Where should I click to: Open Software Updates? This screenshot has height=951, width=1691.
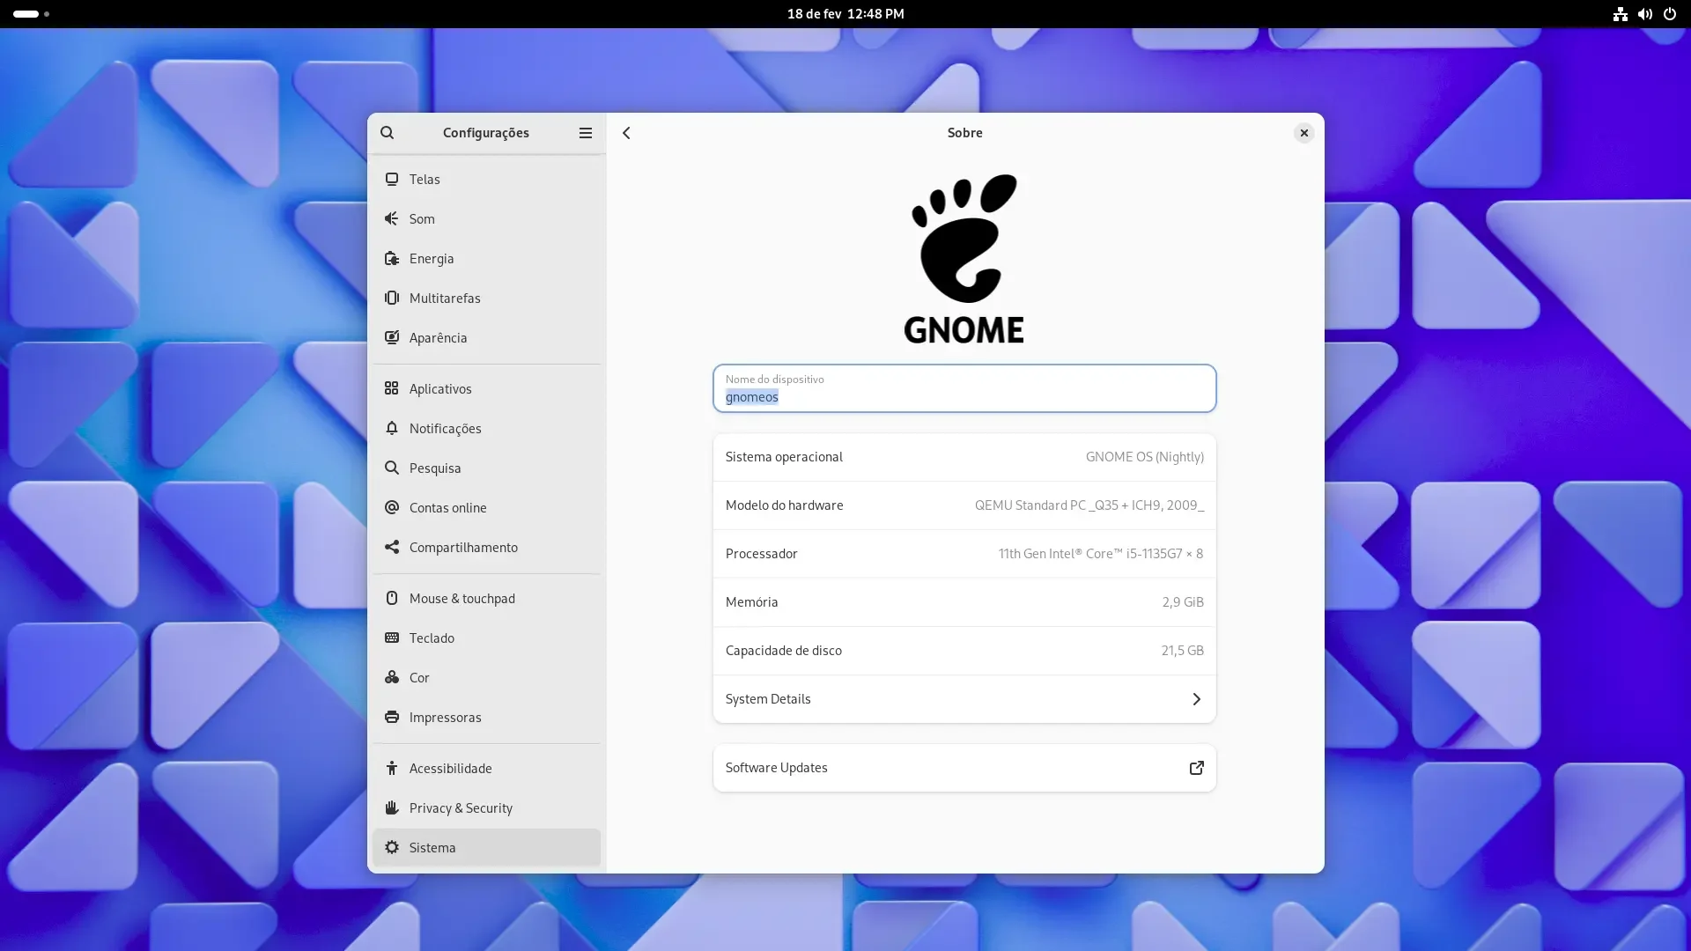(x=964, y=768)
